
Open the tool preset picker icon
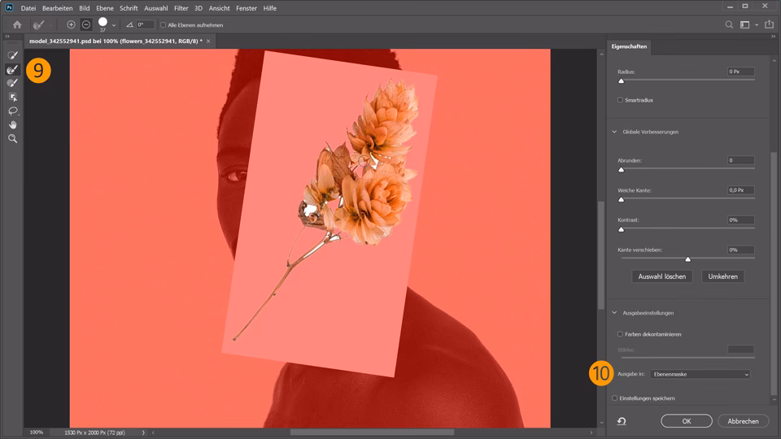point(39,24)
